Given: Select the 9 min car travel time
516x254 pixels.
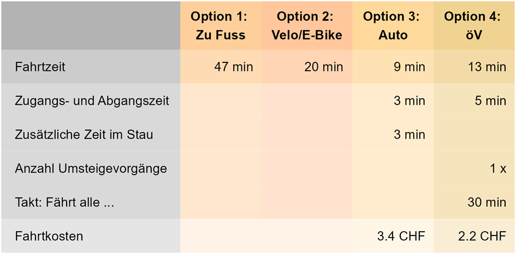Looking at the screenshot, I should tap(408, 67).
